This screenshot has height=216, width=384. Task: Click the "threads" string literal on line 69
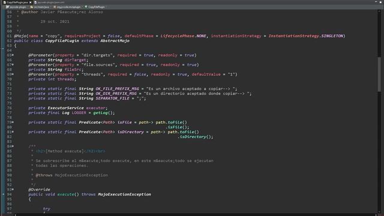point(92,74)
